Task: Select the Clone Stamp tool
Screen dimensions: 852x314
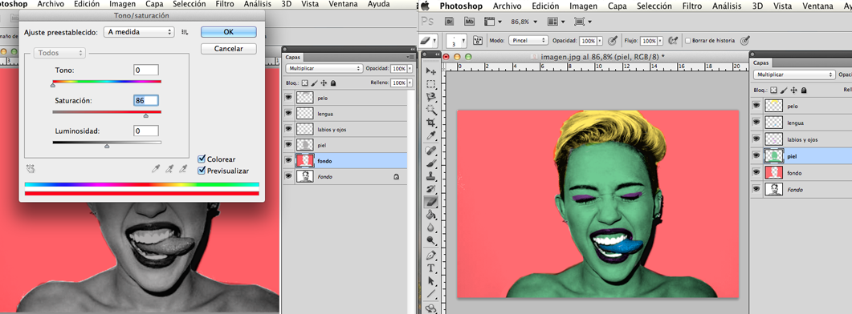Action: click(431, 176)
